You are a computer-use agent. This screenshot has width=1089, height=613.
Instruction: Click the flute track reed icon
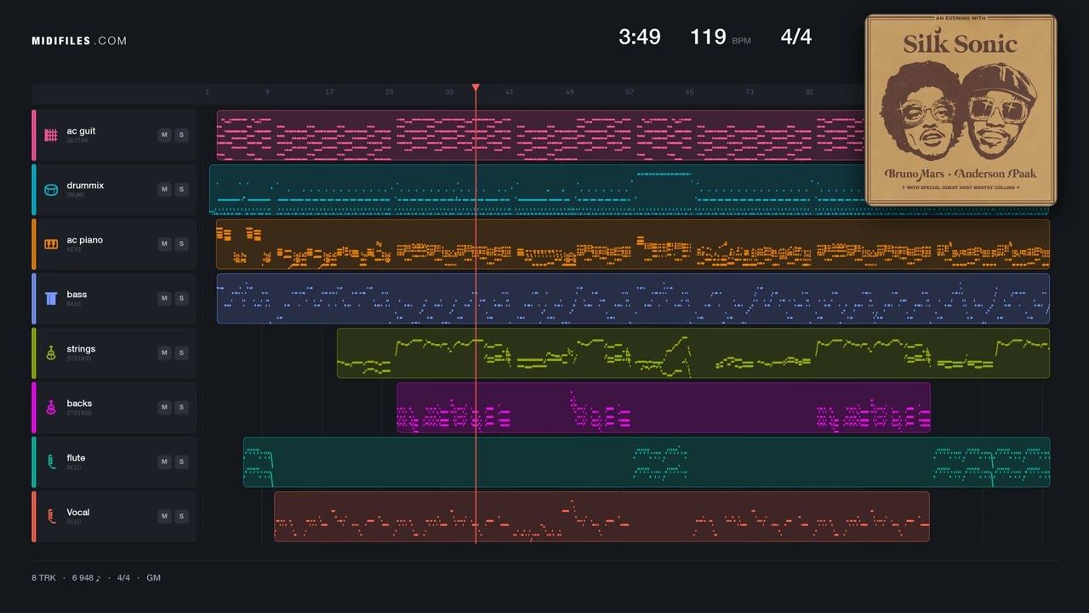51,461
